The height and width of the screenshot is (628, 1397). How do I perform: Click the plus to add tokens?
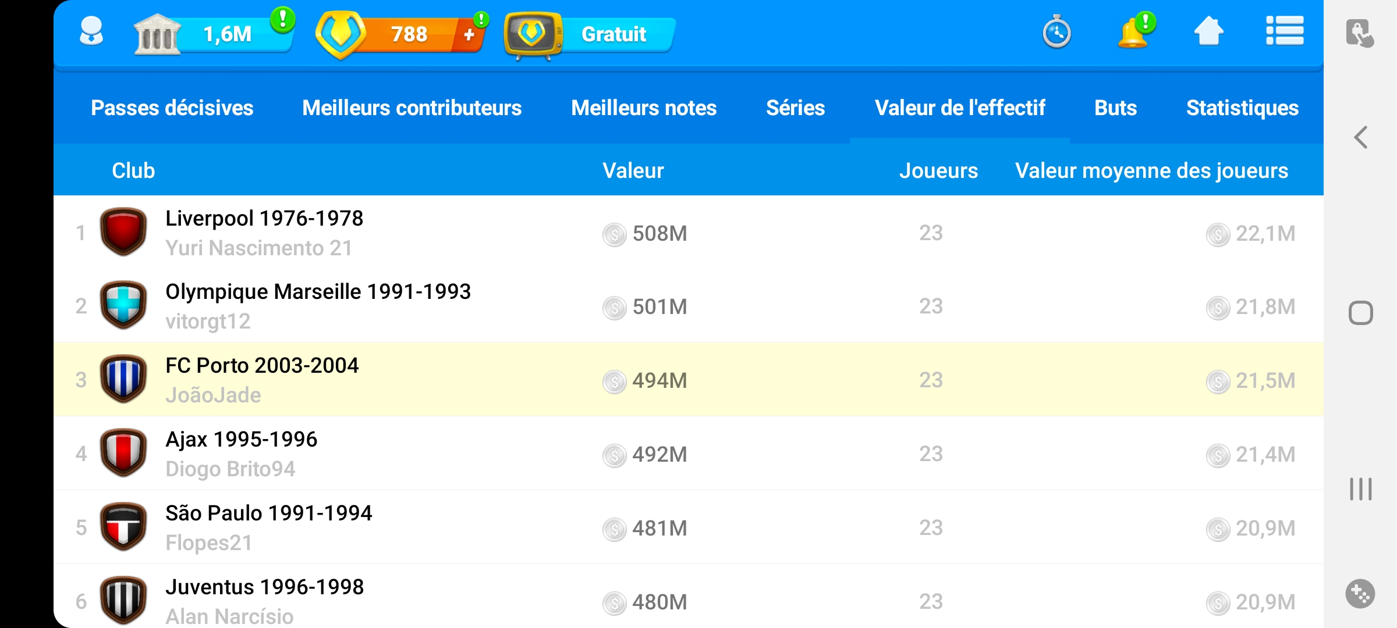(469, 35)
